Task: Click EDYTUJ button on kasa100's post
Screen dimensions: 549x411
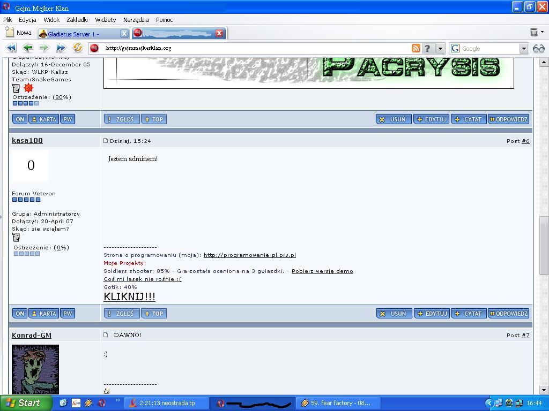Action: 431,314
